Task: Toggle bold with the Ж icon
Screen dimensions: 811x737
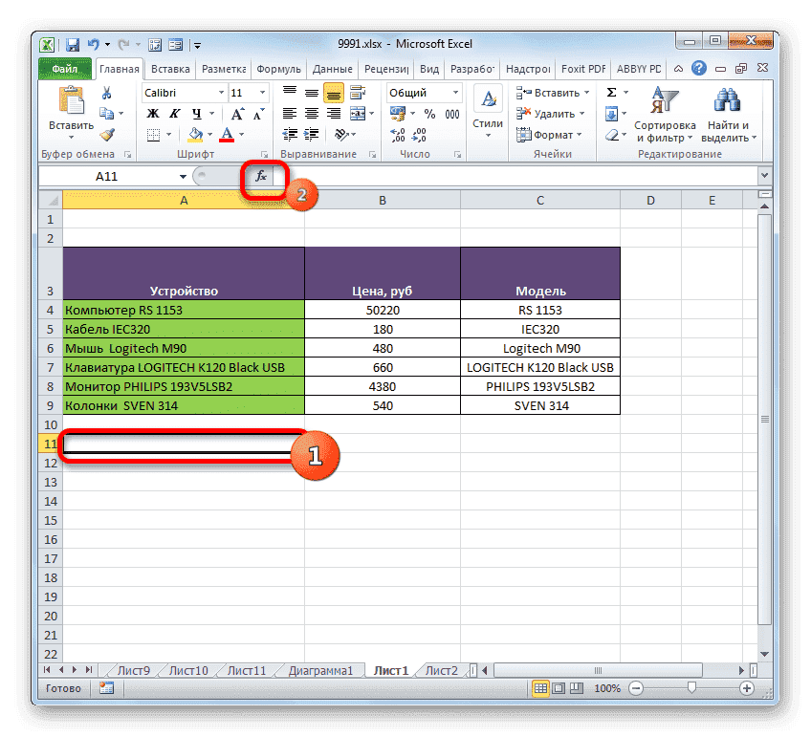Action: click(152, 113)
